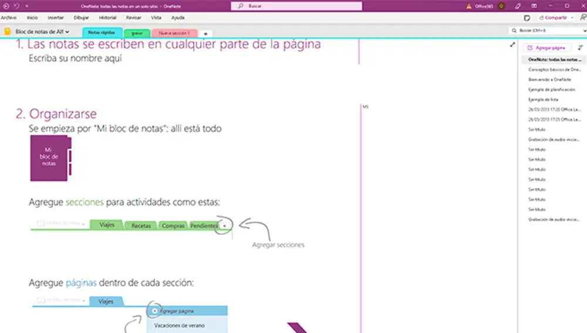Click the pen mode icon in title bar

click(x=518, y=6)
